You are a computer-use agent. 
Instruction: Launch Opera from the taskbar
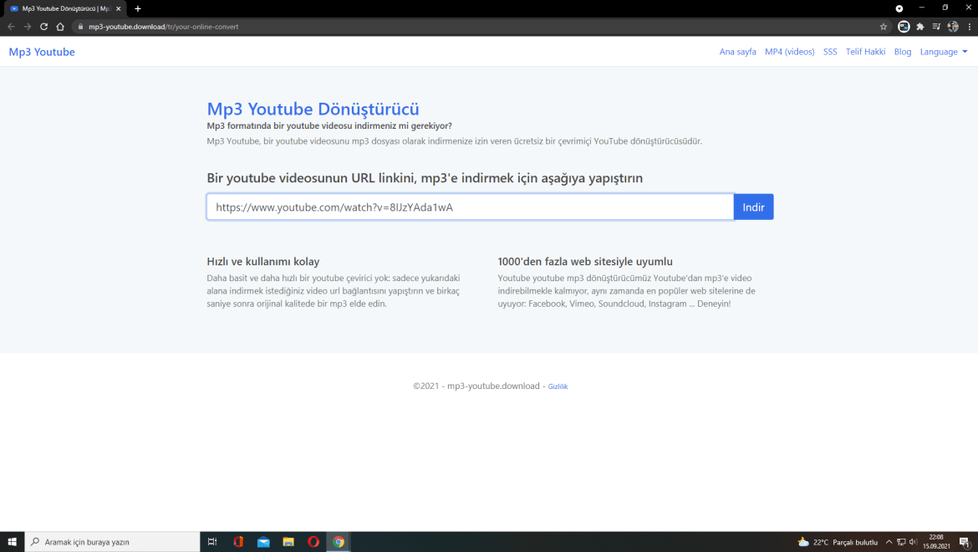point(313,542)
